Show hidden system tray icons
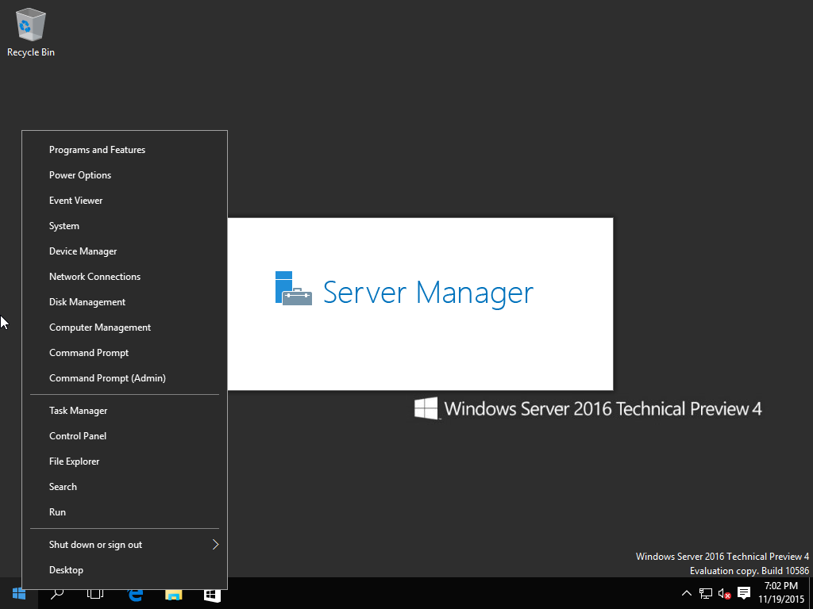Screen dimensions: 813x609 tap(687, 593)
